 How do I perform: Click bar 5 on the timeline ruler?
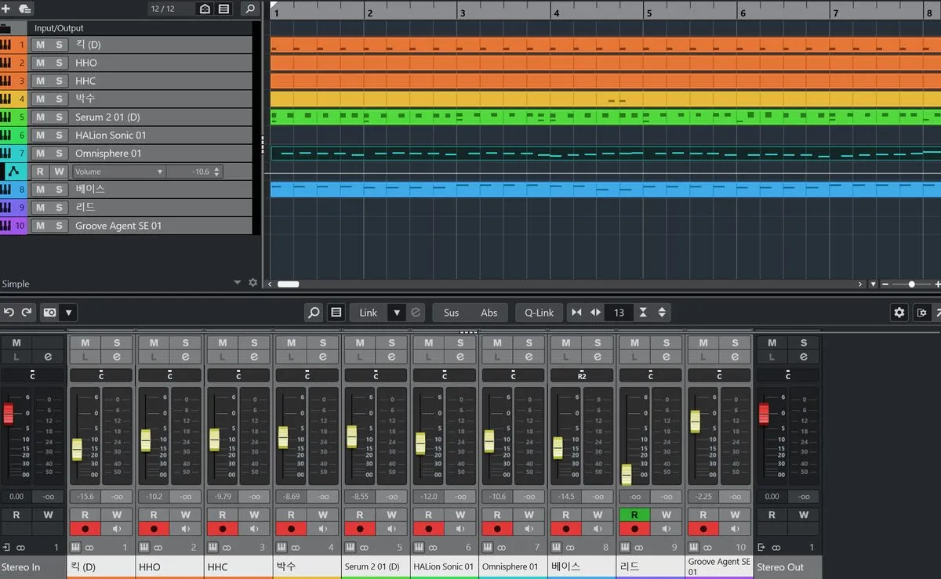click(x=649, y=13)
